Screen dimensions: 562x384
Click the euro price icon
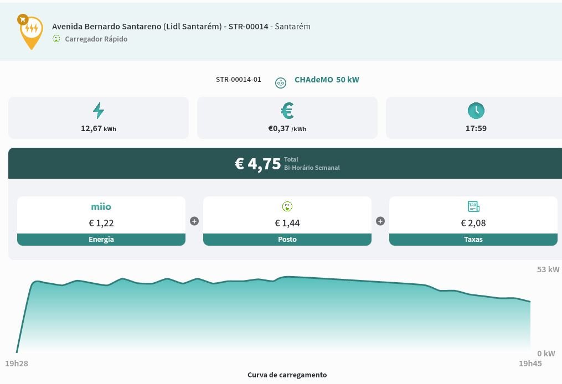[x=287, y=111]
